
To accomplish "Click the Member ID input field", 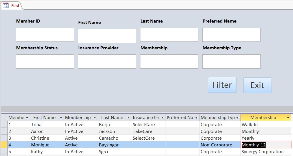I will pyautogui.click(x=45, y=35).
